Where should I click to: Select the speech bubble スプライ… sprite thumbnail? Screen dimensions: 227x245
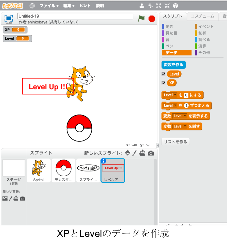click(88, 171)
